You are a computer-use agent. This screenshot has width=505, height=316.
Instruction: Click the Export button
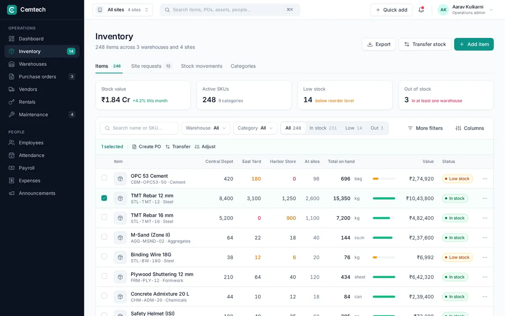point(379,44)
